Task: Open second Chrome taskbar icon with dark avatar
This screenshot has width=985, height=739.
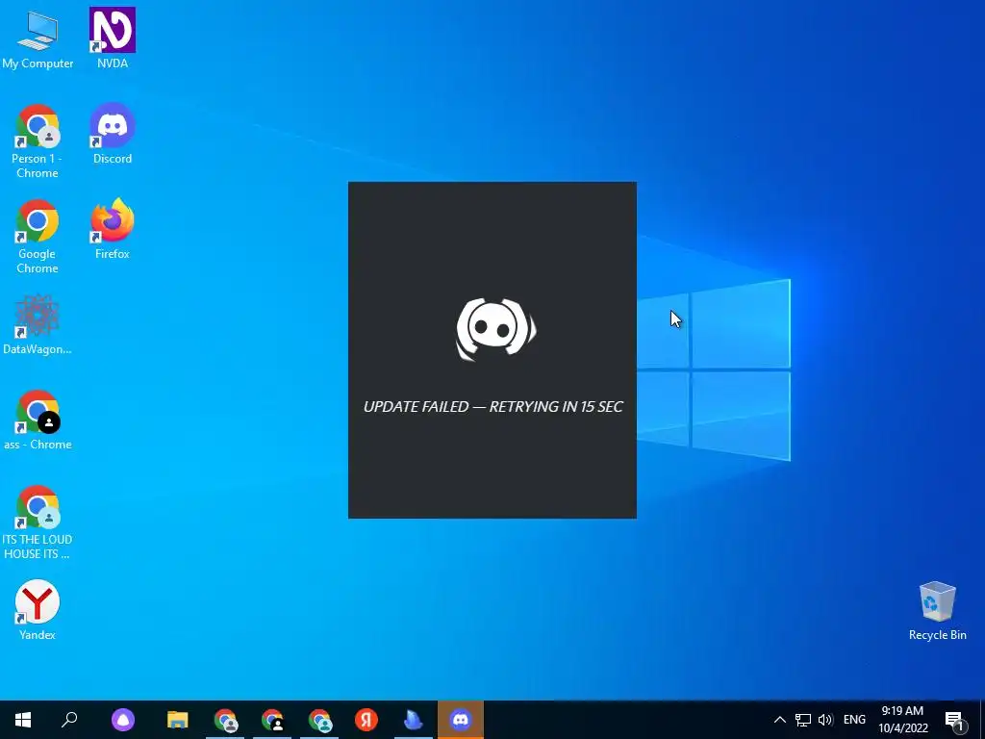Action: pyautogui.click(x=272, y=720)
